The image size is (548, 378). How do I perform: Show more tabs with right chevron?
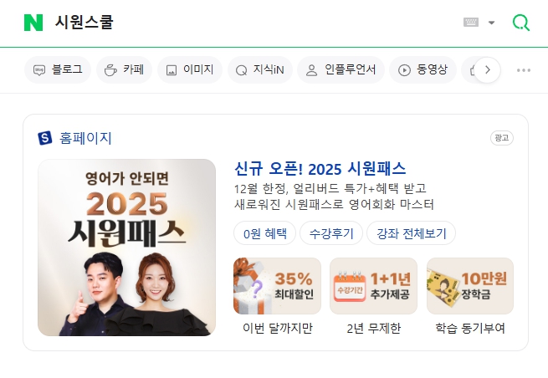(488, 70)
